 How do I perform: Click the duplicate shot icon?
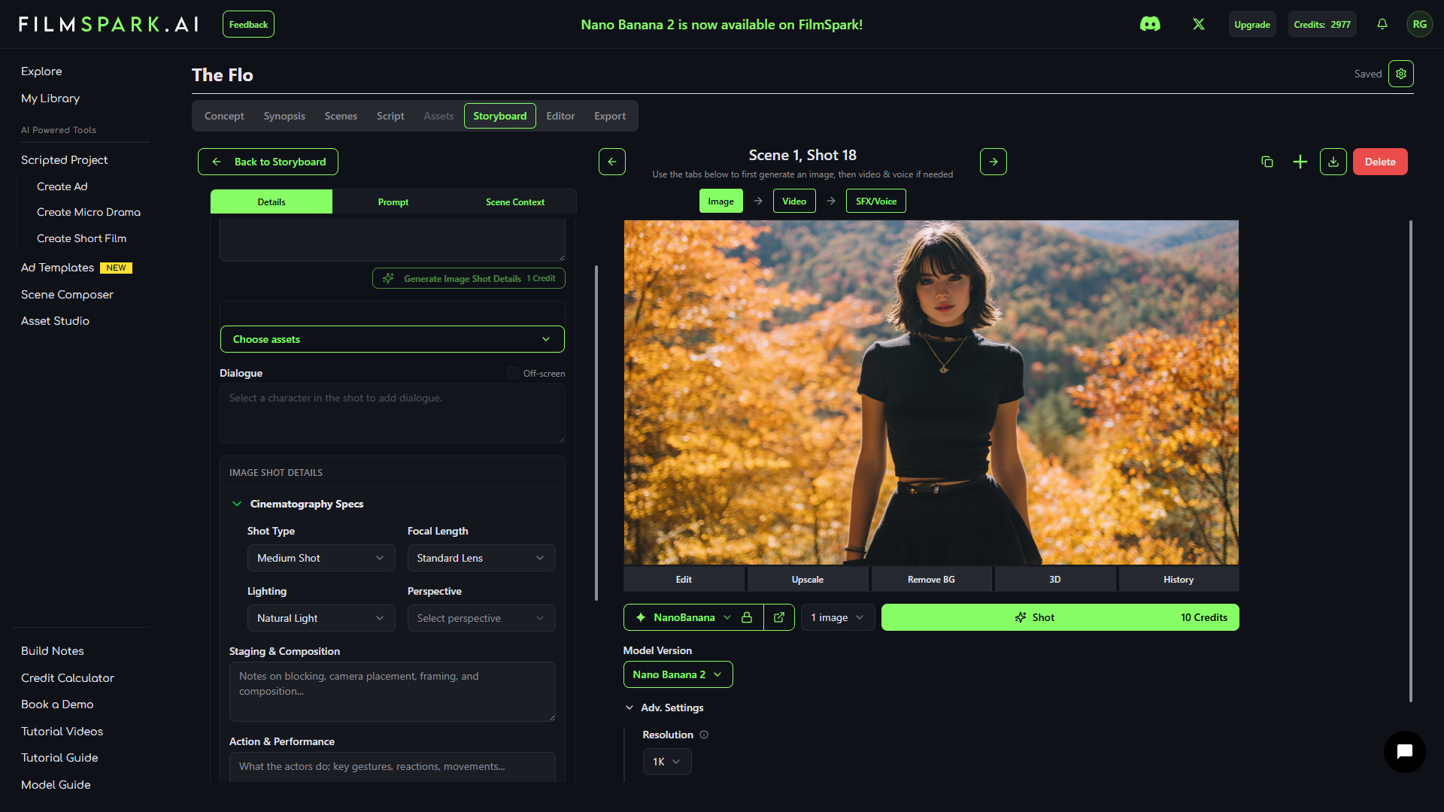(x=1267, y=162)
